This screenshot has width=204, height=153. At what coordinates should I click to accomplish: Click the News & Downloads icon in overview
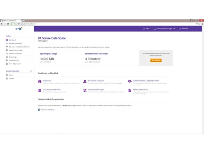click(x=130, y=90)
